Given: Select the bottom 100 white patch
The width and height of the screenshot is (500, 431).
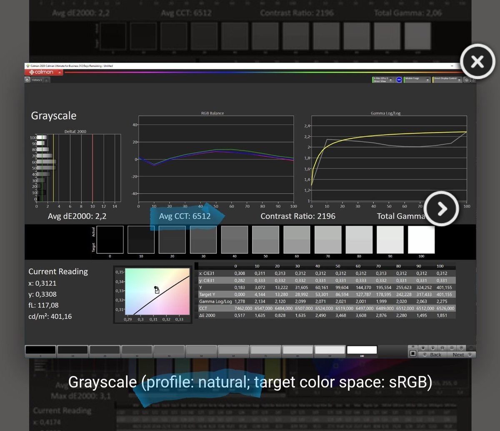Looking at the screenshot, I should click(362, 351).
